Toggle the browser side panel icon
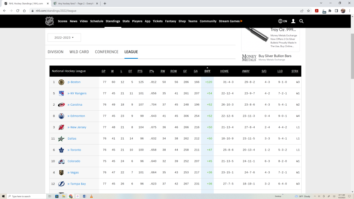This screenshot has width=354, height=199. click(336, 11)
